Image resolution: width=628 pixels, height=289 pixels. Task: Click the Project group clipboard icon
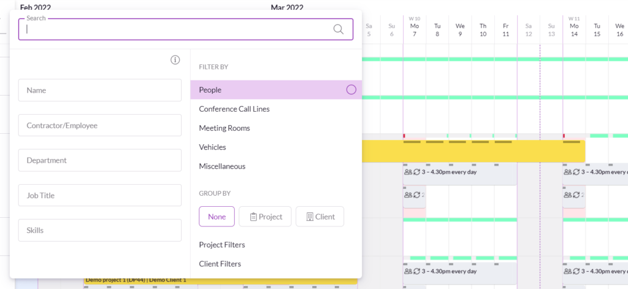click(253, 217)
